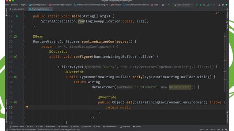Open TODO tool window tab
Image resolution: width=234 pixels, height=131 pixels.
[39, 127]
